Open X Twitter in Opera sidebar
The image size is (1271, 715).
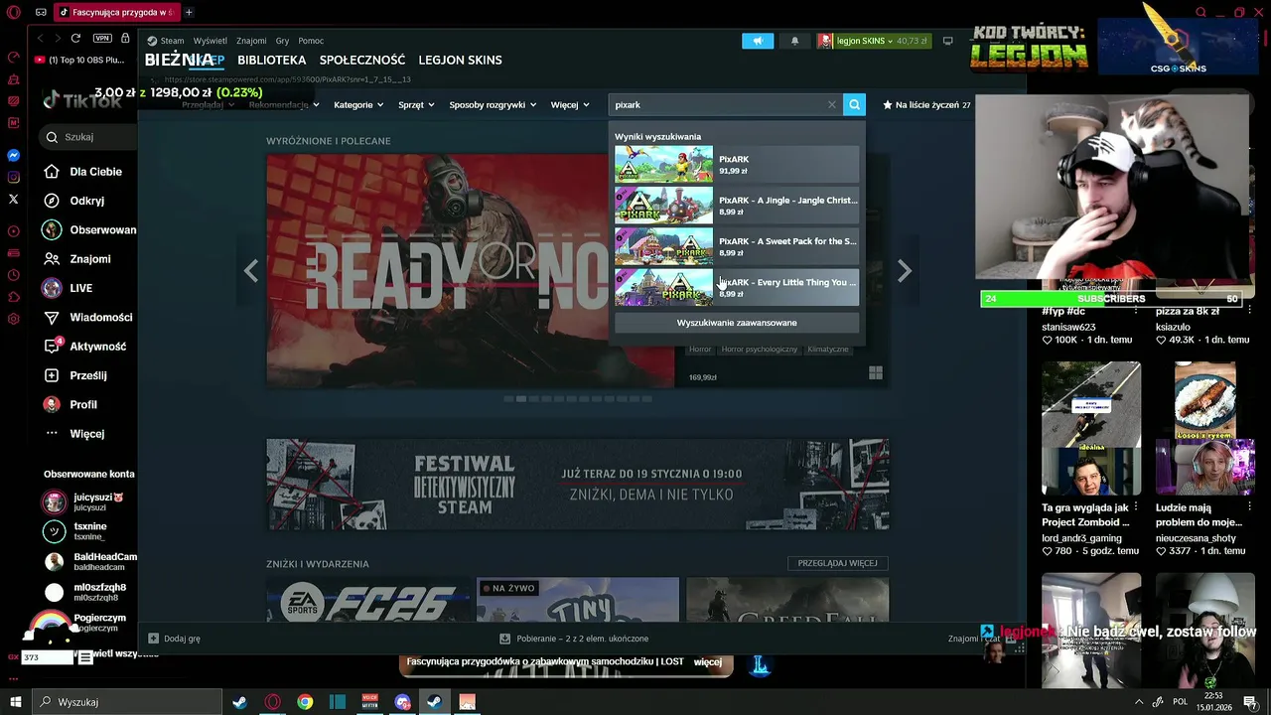[x=13, y=200]
